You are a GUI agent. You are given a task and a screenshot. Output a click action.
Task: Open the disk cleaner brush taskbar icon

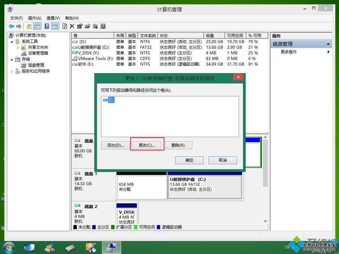[50, 248]
